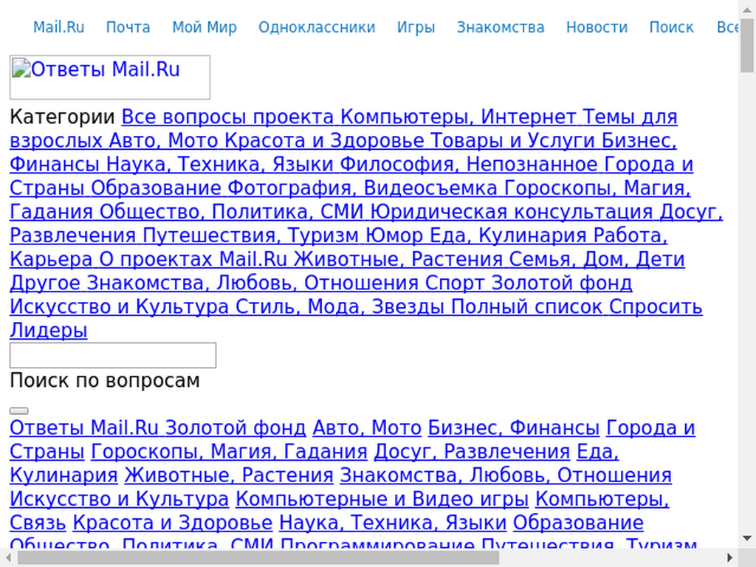
Task: Open Авто, Мото link below the search box
Action: pos(367,428)
